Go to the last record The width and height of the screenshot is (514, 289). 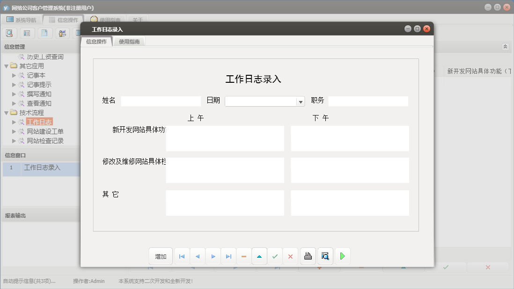[x=228, y=256]
